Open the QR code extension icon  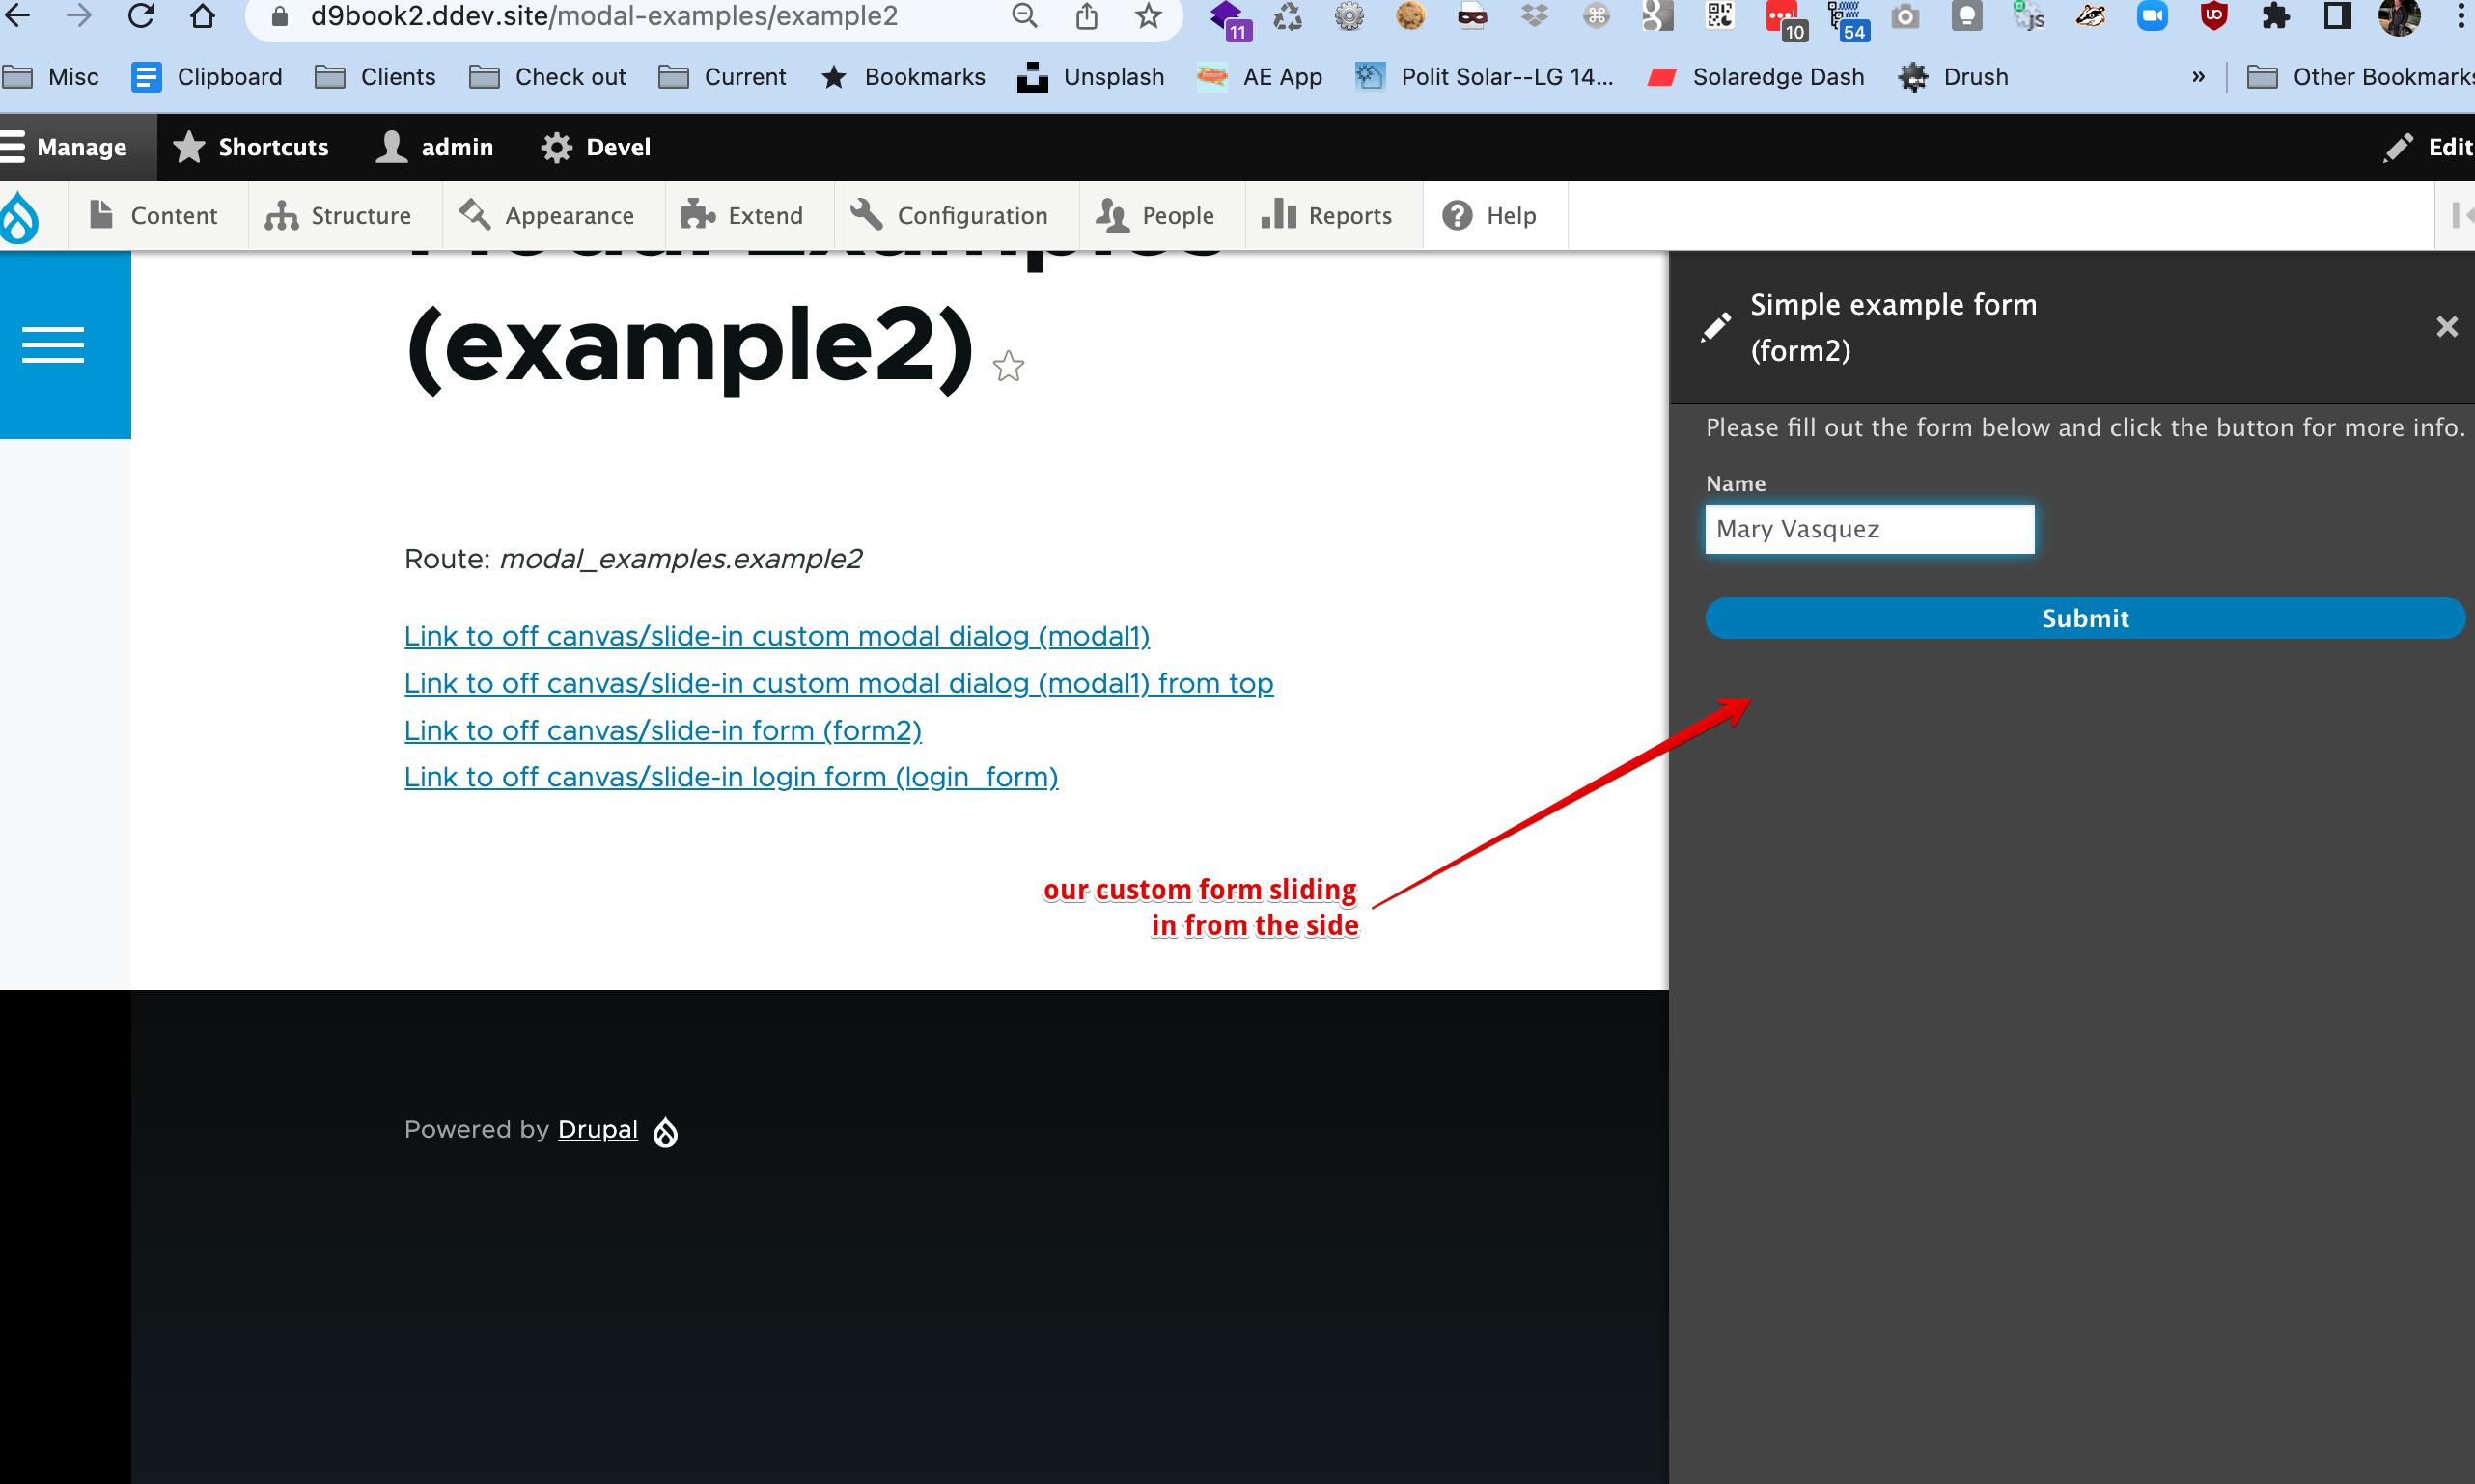[1720, 15]
